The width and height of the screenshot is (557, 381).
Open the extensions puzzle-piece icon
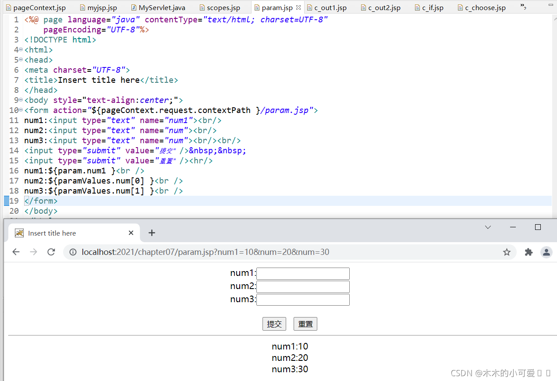[x=528, y=252]
